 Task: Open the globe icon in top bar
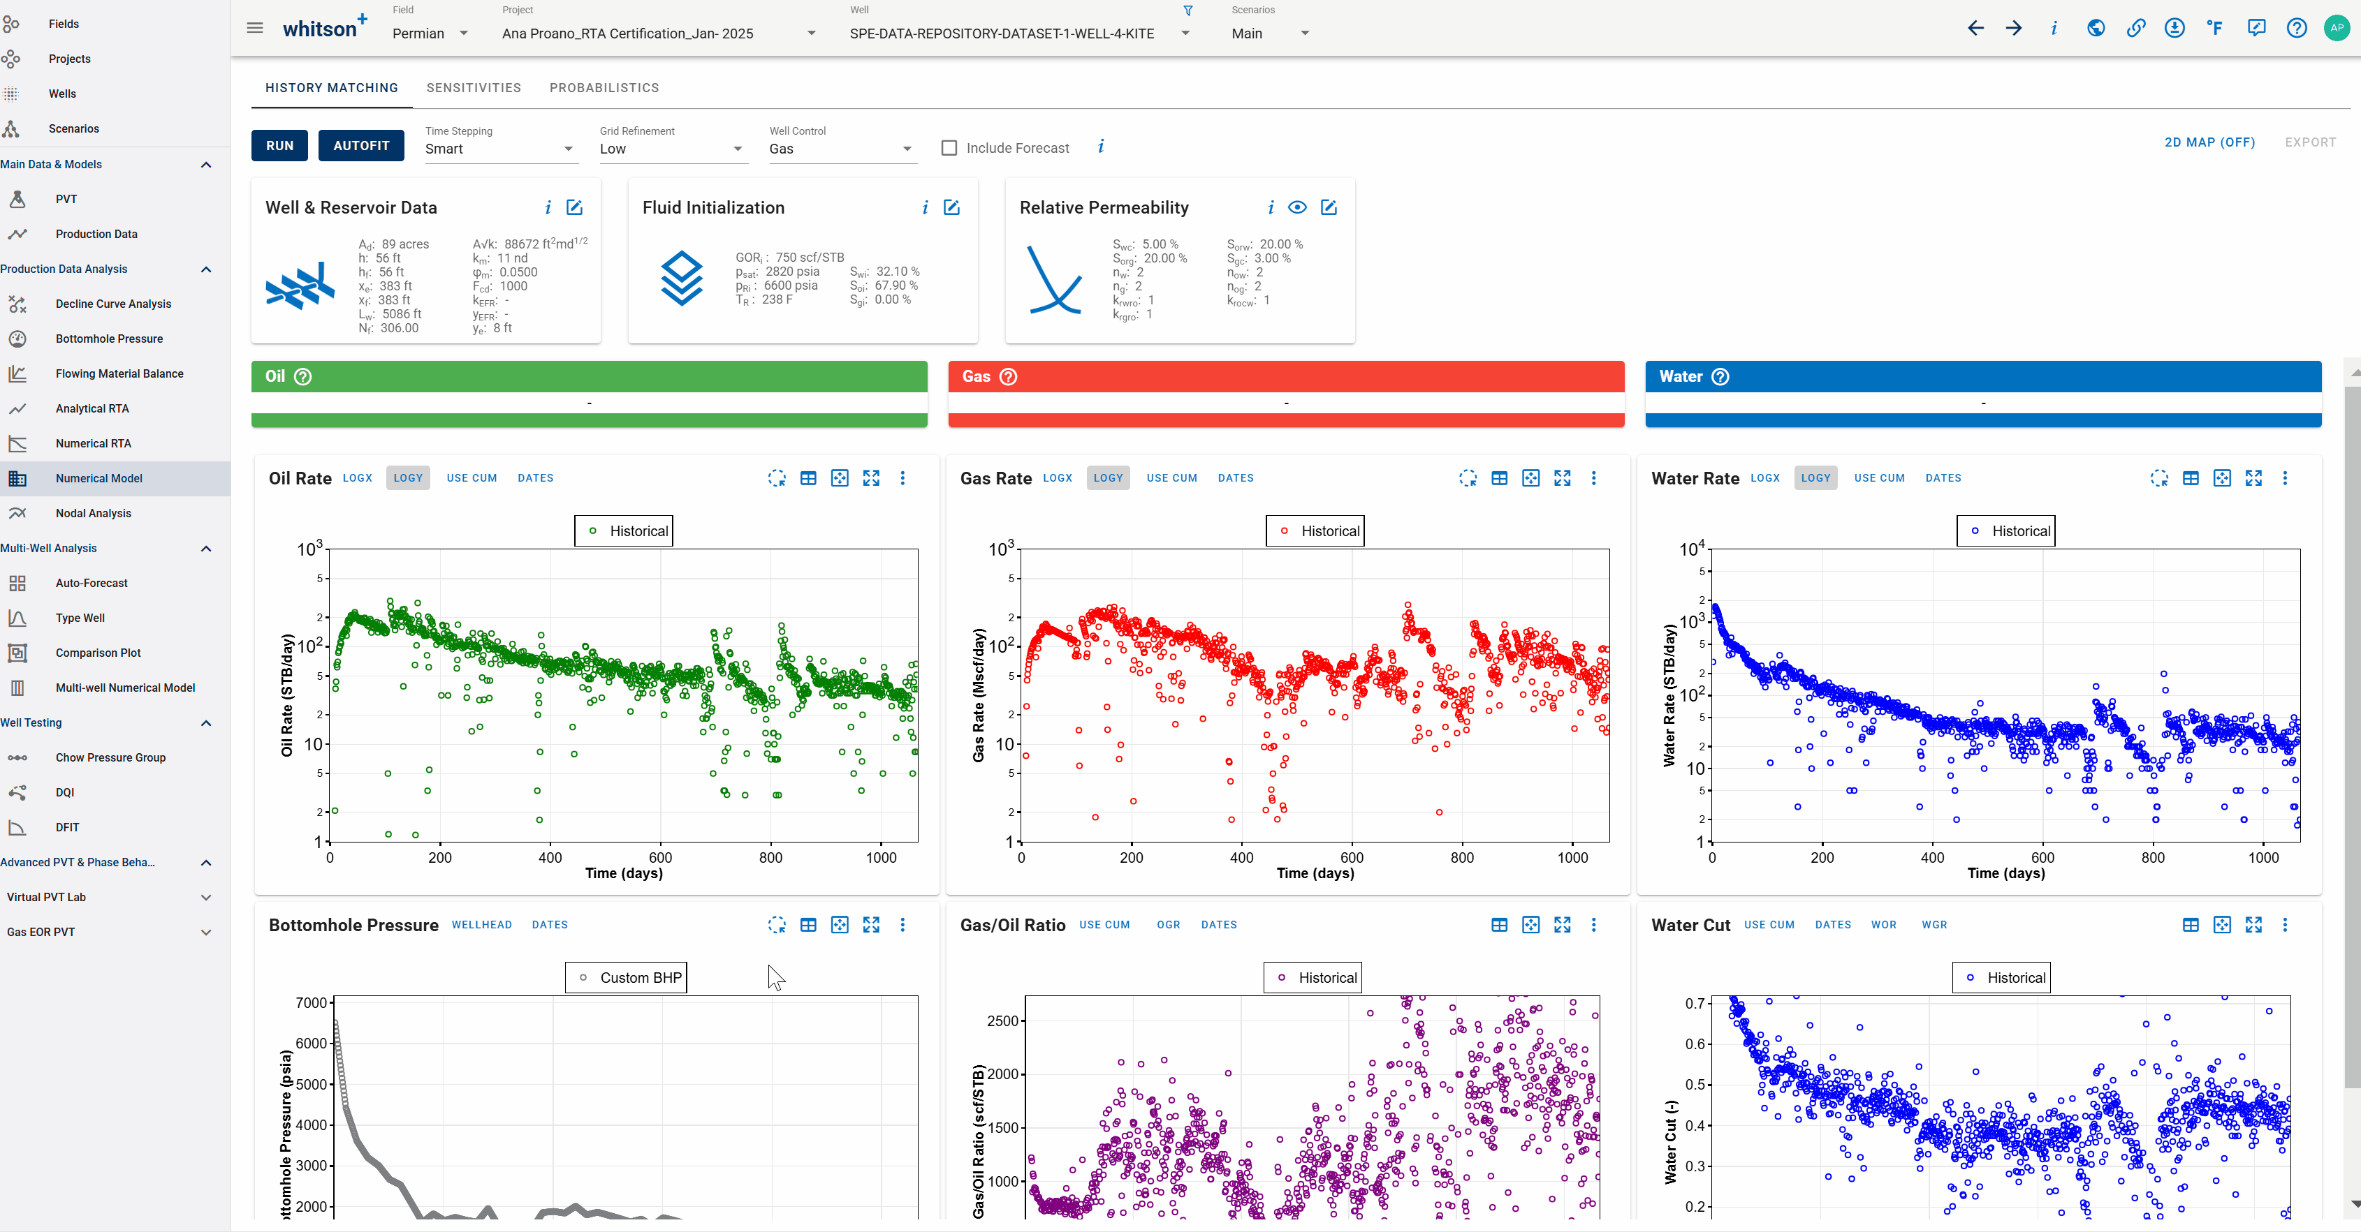click(x=2095, y=29)
